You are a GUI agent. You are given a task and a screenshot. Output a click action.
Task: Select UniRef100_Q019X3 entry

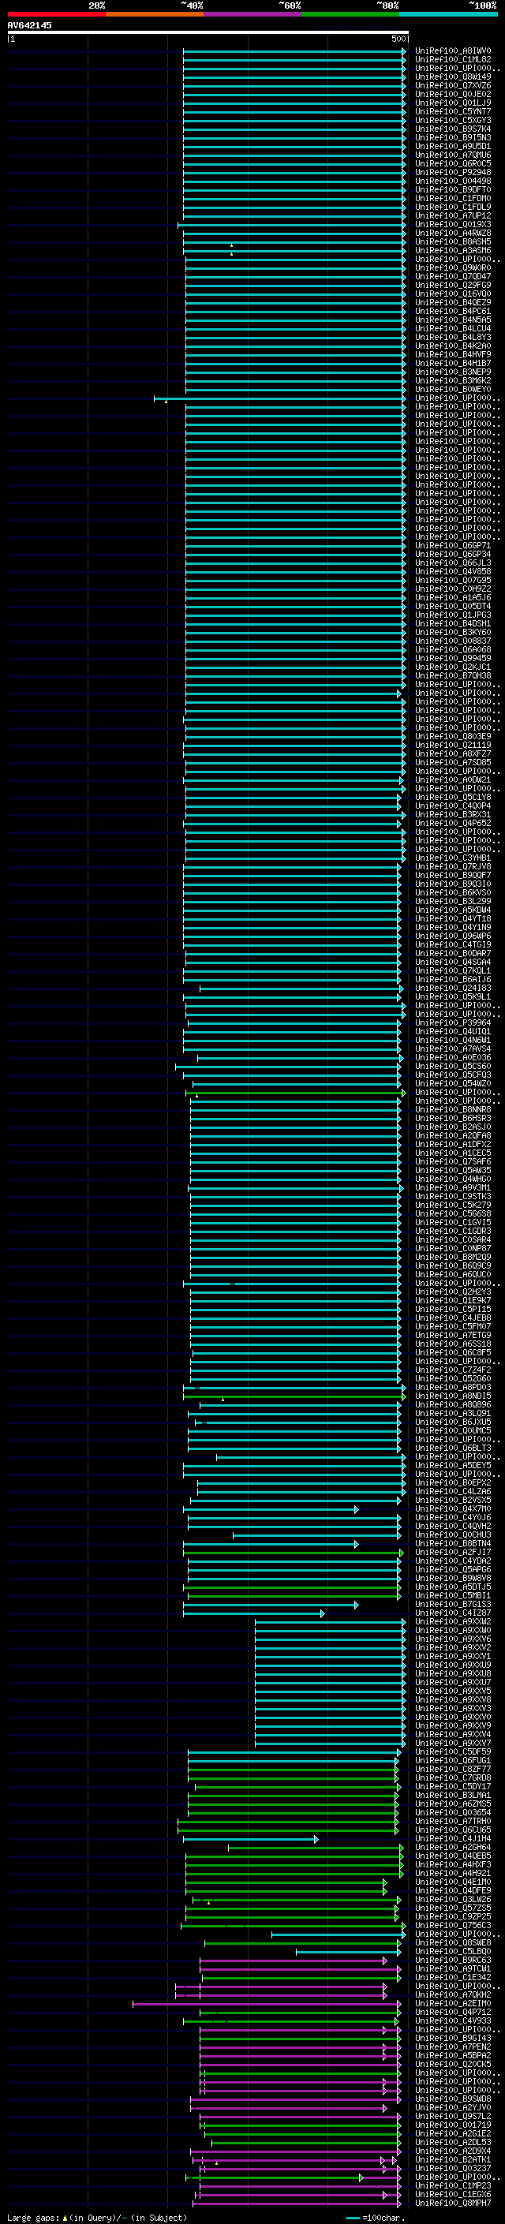pos(452,225)
